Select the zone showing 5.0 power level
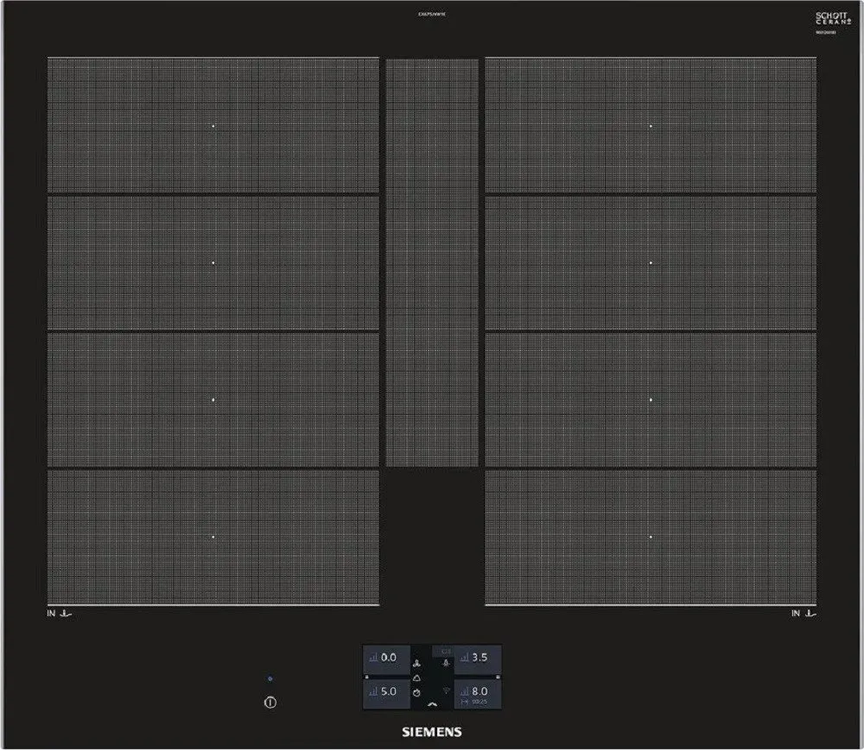Screen dimensions: 864x750 (384, 691)
